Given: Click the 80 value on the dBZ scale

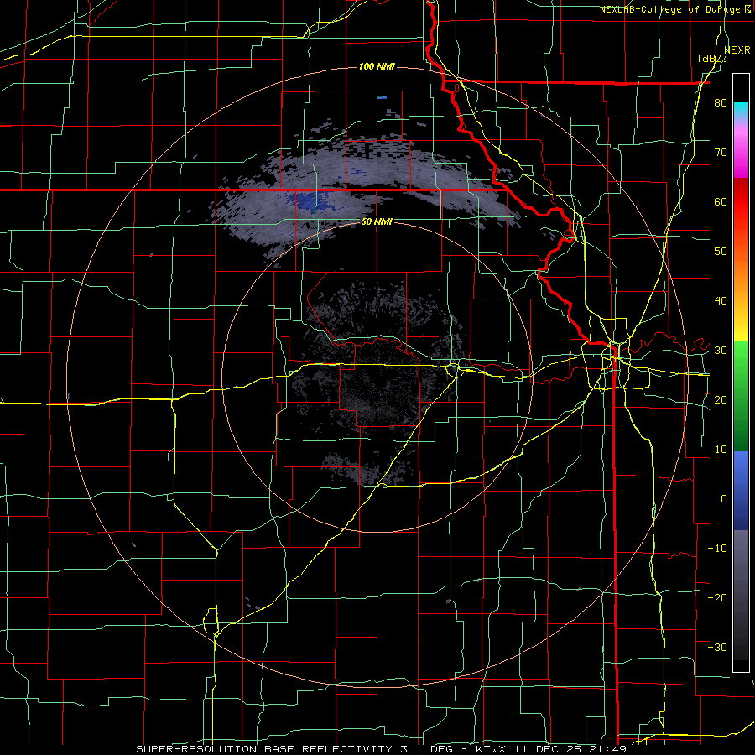Looking at the screenshot, I should [721, 102].
